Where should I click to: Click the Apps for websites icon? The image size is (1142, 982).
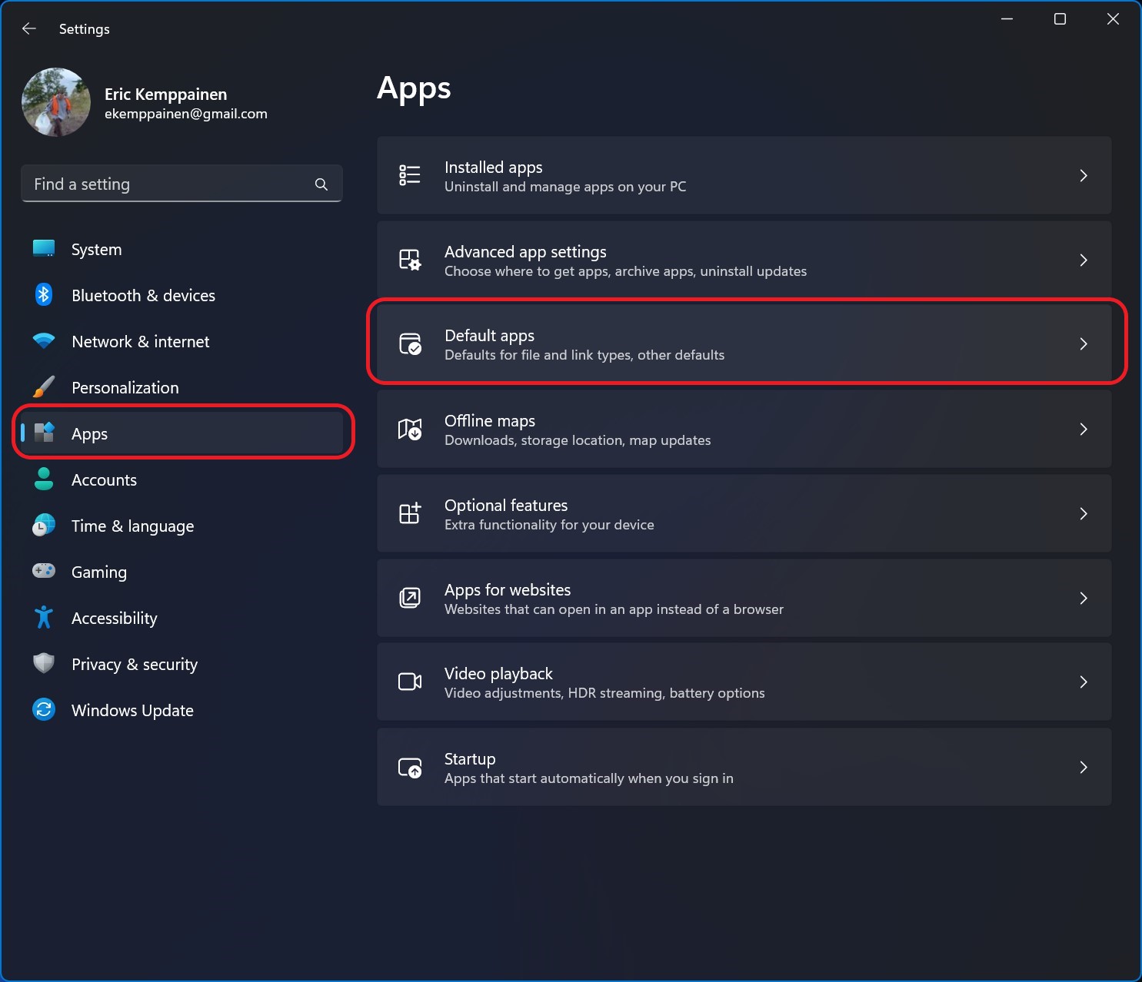[410, 598]
